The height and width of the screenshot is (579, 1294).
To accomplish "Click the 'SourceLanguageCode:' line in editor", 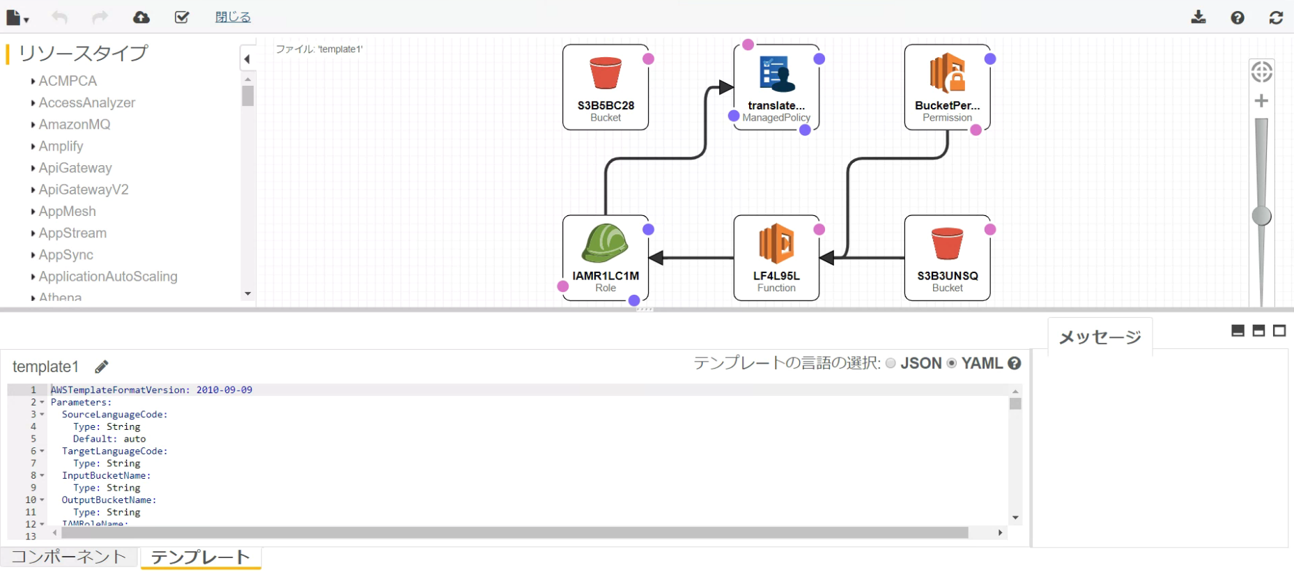I will pyautogui.click(x=114, y=415).
